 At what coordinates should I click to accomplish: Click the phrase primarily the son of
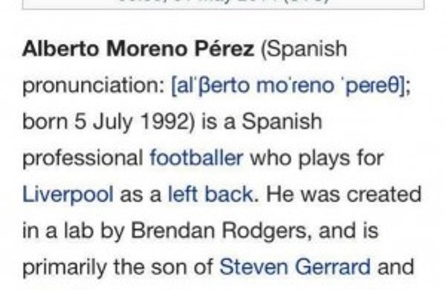[x=117, y=267]
